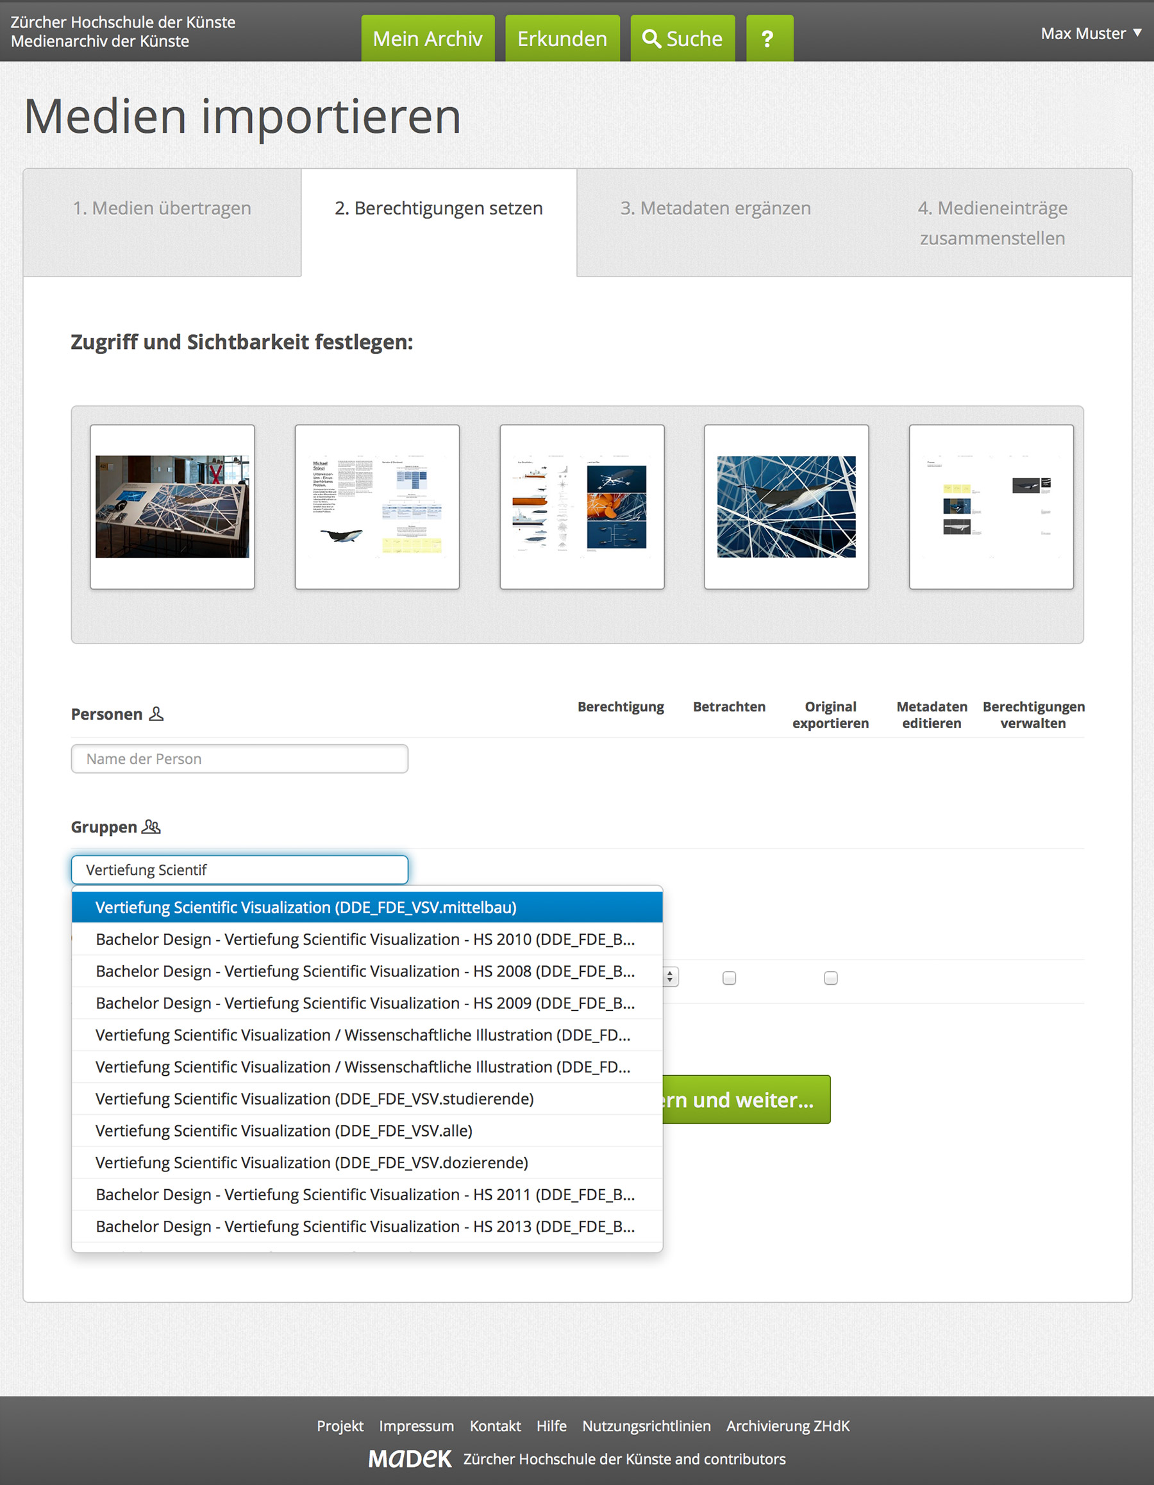Open the Max Muster user menu
The width and height of the screenshot is (1154, 1485).
coord(1089,33)
